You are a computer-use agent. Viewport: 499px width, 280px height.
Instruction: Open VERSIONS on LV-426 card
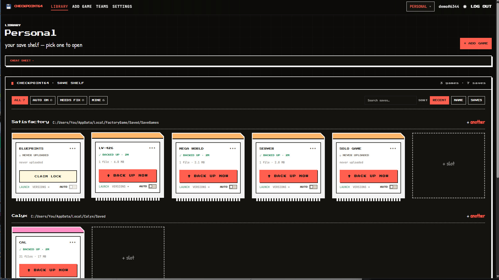[x=120, y=187]
